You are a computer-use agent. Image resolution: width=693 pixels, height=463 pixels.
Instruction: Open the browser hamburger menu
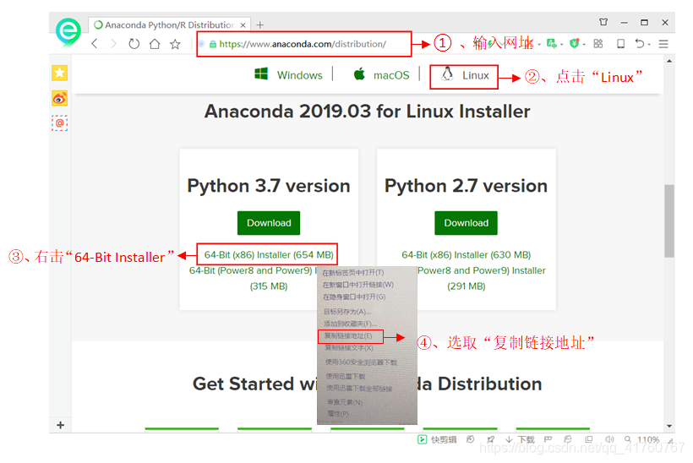point(663,44)
